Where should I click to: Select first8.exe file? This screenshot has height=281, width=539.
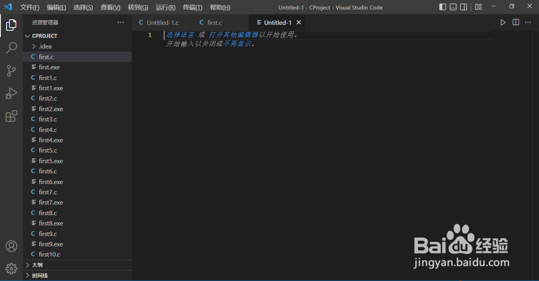pos(77,223)
